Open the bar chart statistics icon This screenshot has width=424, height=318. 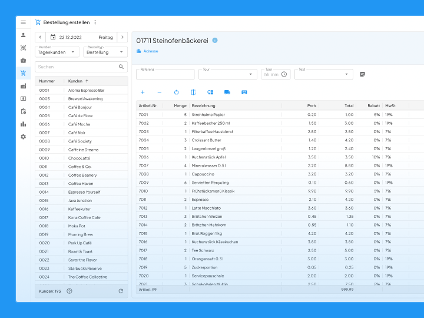[23, 124]
